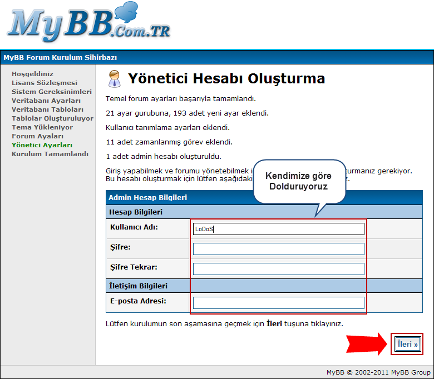Viewport: 434px width, 379px height.
Task: Select Tema Yükleniyor sidebar step
Action: (42, 127)
